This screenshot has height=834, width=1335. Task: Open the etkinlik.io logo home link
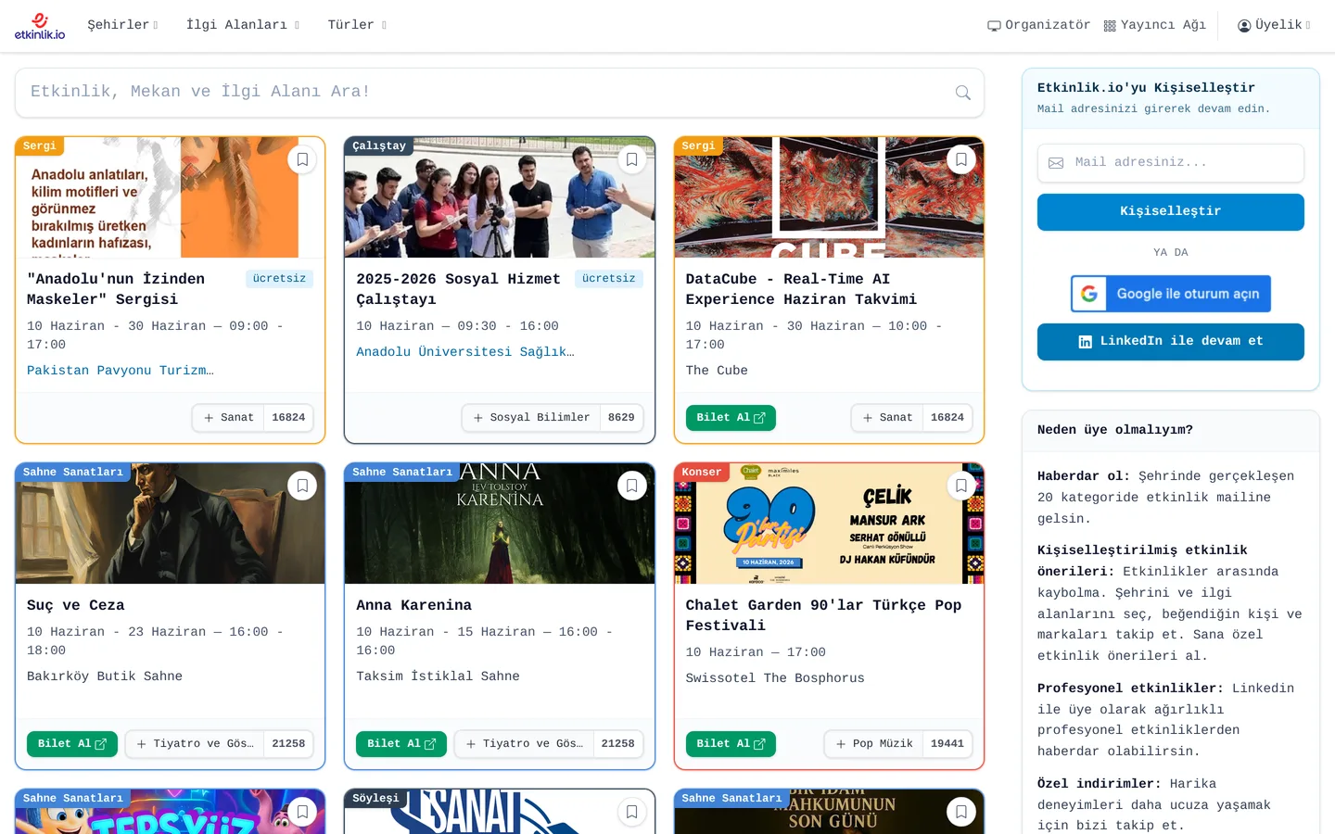click(x=40, y=26)
